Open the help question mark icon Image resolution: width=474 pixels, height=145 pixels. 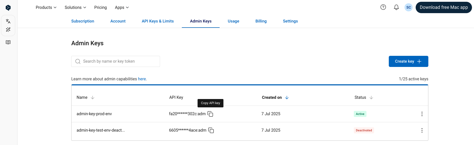pos(383,7)
